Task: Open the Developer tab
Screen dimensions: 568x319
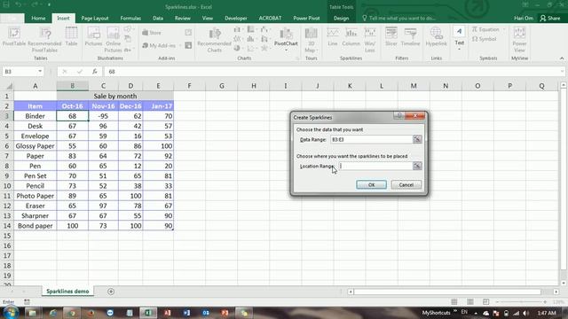Action: 236,18
